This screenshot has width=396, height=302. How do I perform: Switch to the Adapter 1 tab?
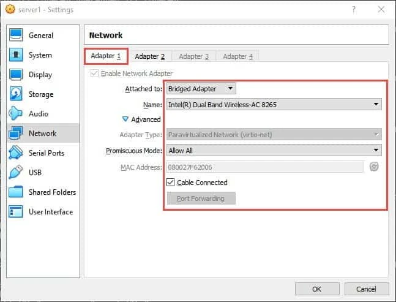[106, 56]
